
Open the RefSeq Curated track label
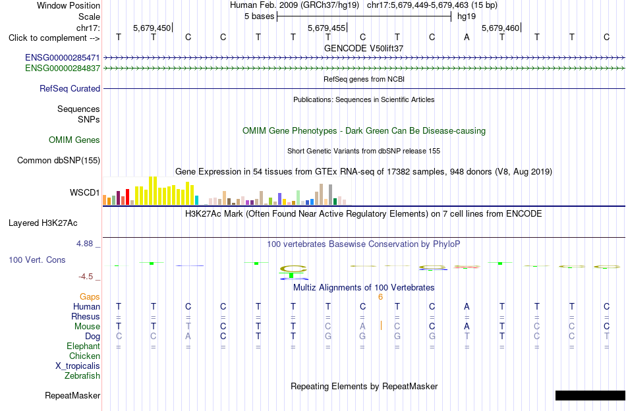(x=69, y=88)
